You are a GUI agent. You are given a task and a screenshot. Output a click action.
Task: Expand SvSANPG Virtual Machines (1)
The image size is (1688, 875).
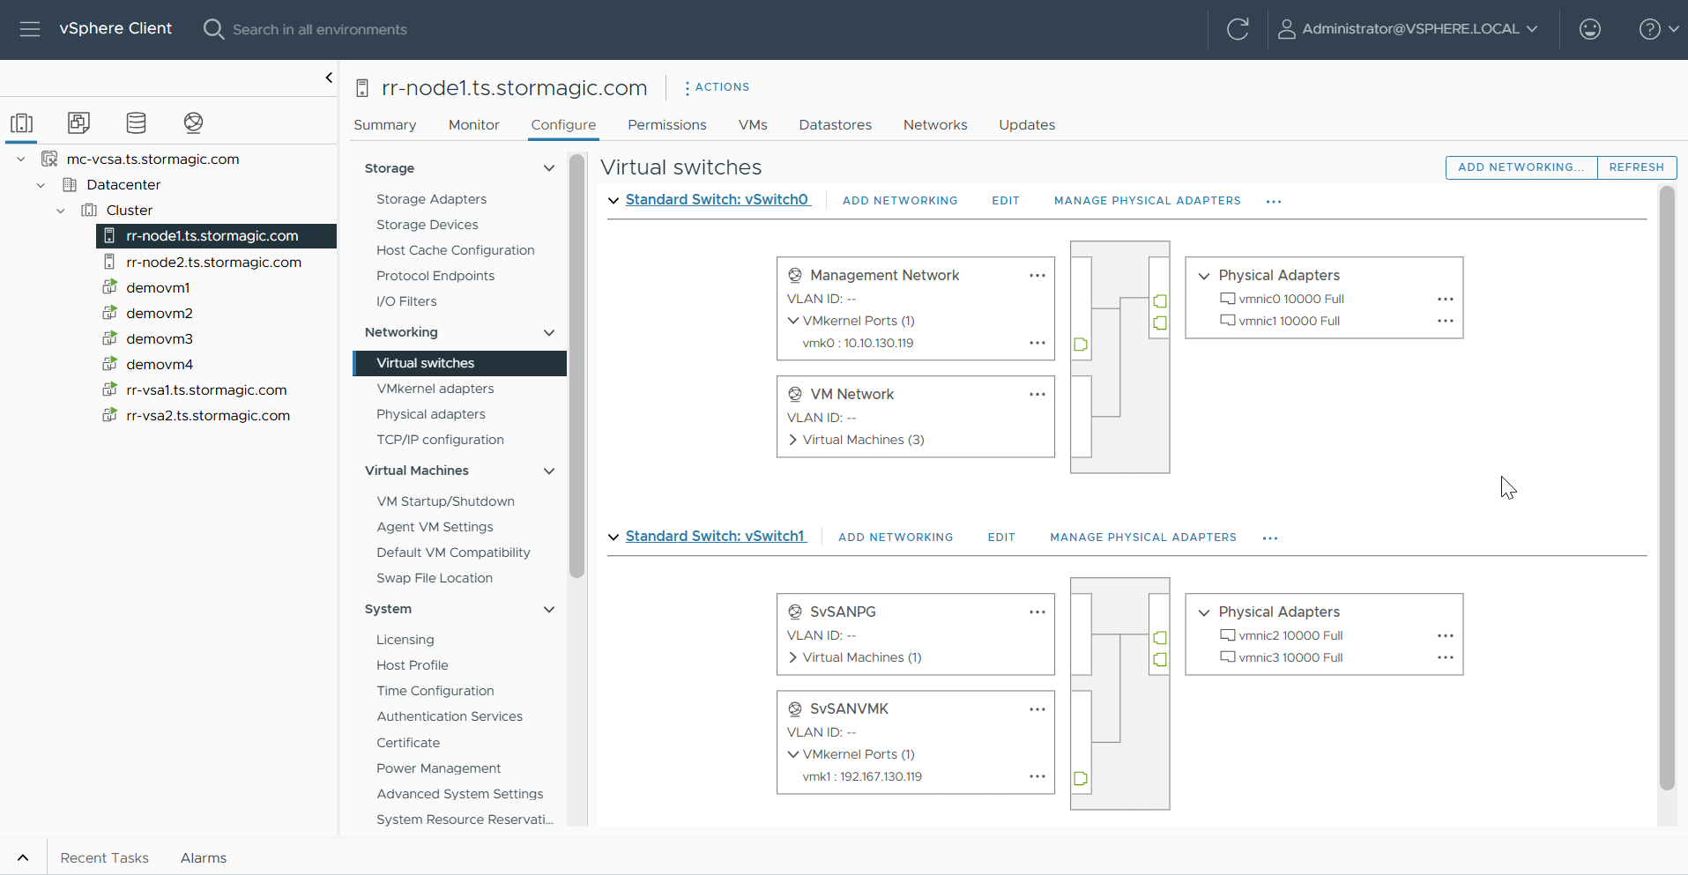793,657
